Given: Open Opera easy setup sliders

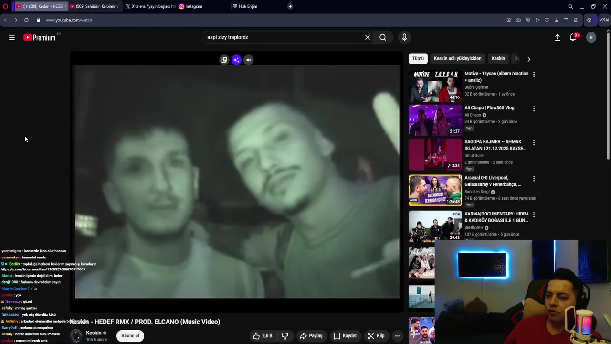Looking at the screenshot, I should coord(566,20).
